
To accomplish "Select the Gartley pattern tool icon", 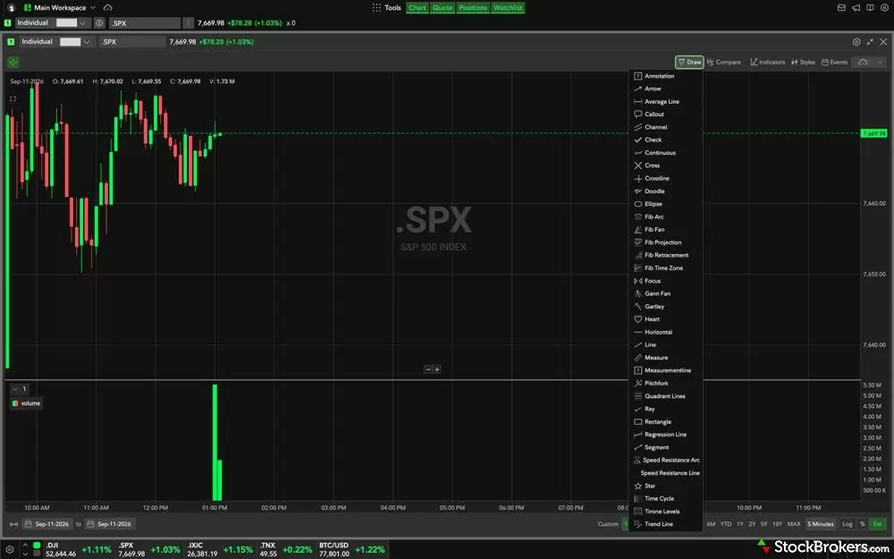I will 638,306.
